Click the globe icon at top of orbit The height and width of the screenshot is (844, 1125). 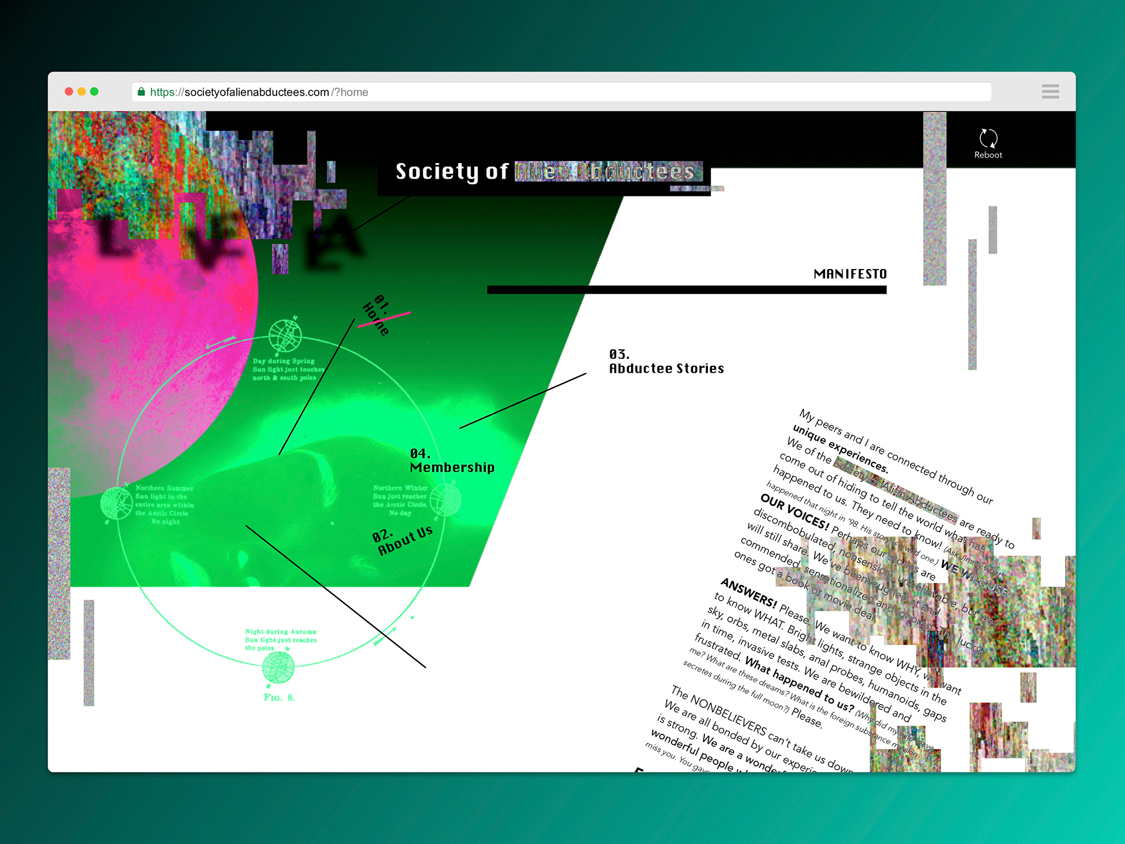(285, 336)
